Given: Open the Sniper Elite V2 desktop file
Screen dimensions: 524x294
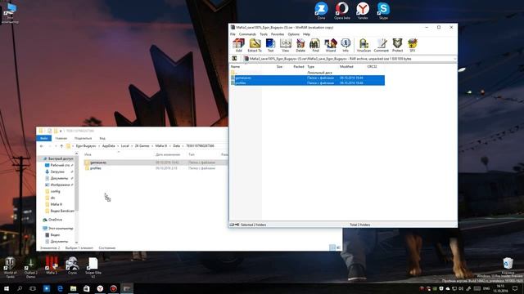Looking at the screenshot, I should [x=93, y=267].
